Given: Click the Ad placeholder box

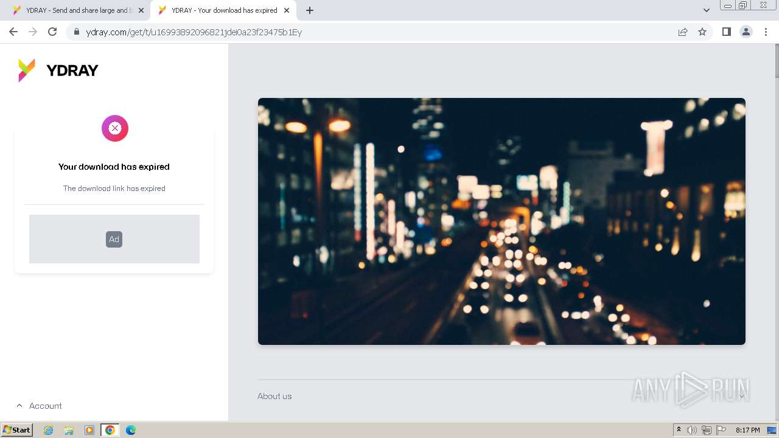Looking at the screenshot, I should pyautogui.click(x=114, y=239).
